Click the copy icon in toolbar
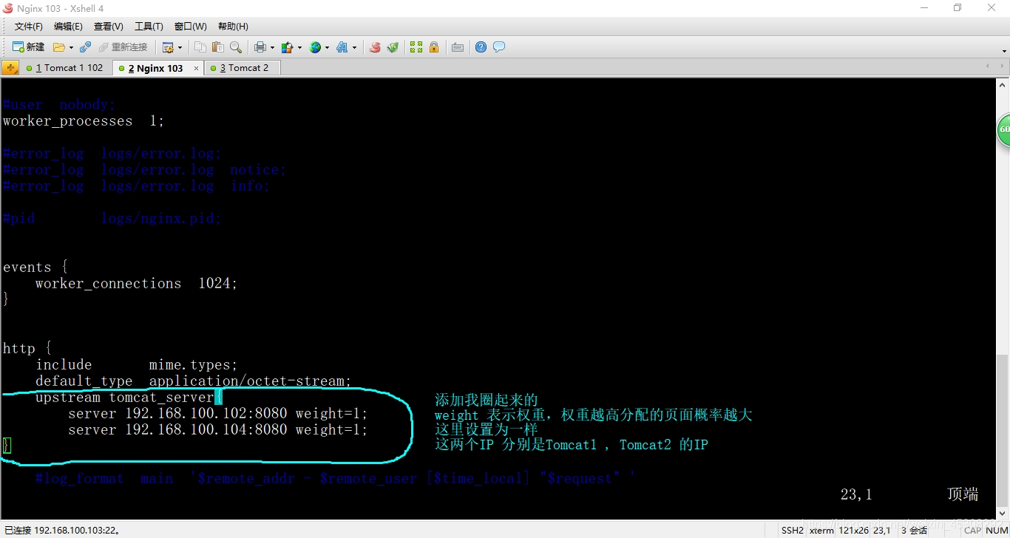1010x538 pixels. 200,47
